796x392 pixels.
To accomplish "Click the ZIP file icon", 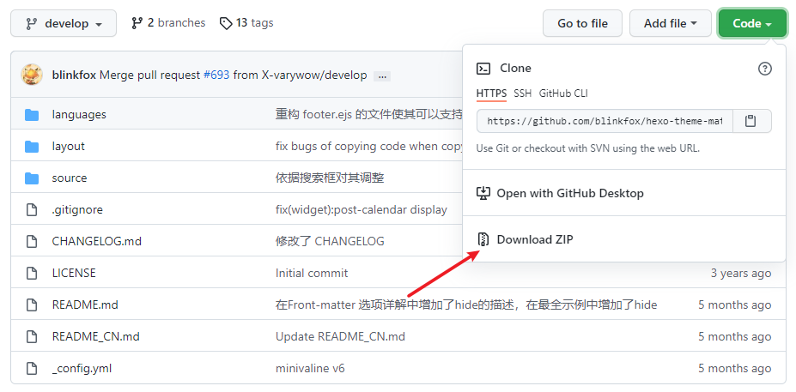I will pyautogui.click(x=483, y=239).
